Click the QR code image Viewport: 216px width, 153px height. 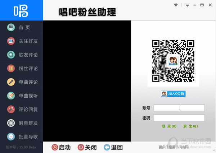tap(173, 61)
